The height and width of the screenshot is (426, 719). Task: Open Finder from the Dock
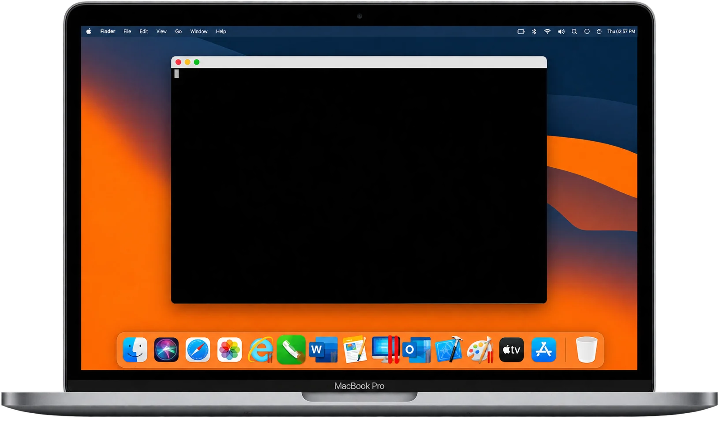135,350
